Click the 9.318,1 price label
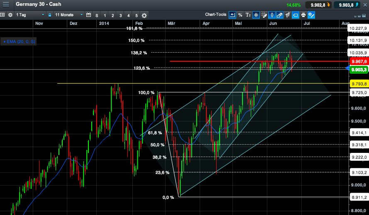 point(359,145)
